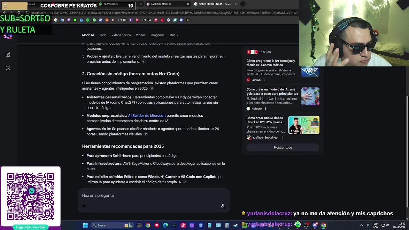The image size is (409, 230).
Task: Close the La Ruleta Aleatoria tab
Action: (x=188, y=4)
